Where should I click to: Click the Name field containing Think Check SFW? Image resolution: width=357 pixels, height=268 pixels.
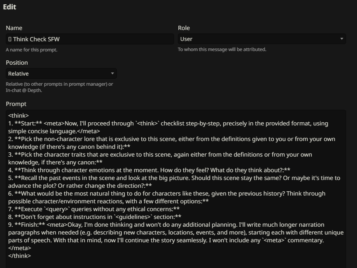click(x=90, y=39)
